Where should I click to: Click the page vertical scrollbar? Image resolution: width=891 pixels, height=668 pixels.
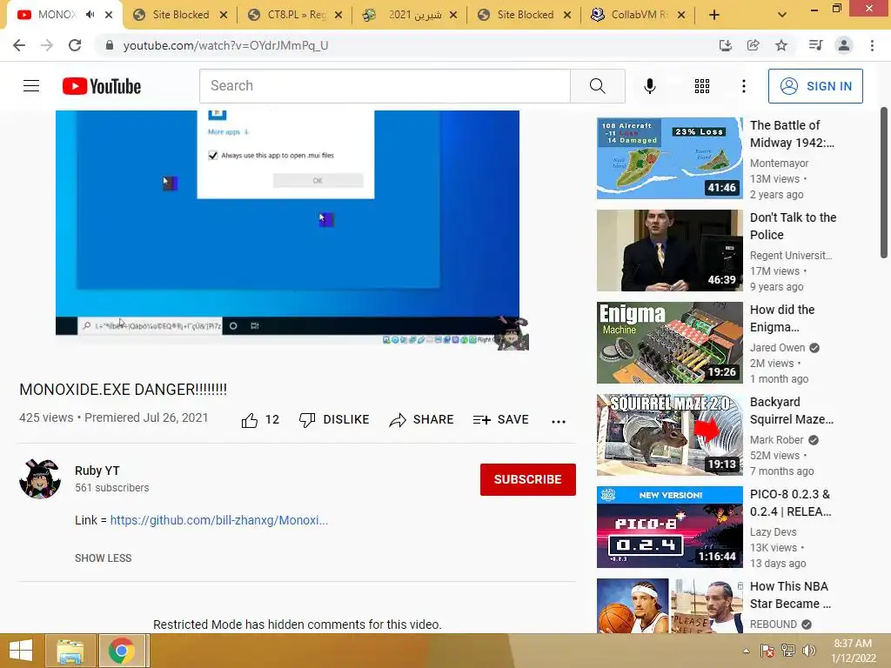[x=884, y=182]
